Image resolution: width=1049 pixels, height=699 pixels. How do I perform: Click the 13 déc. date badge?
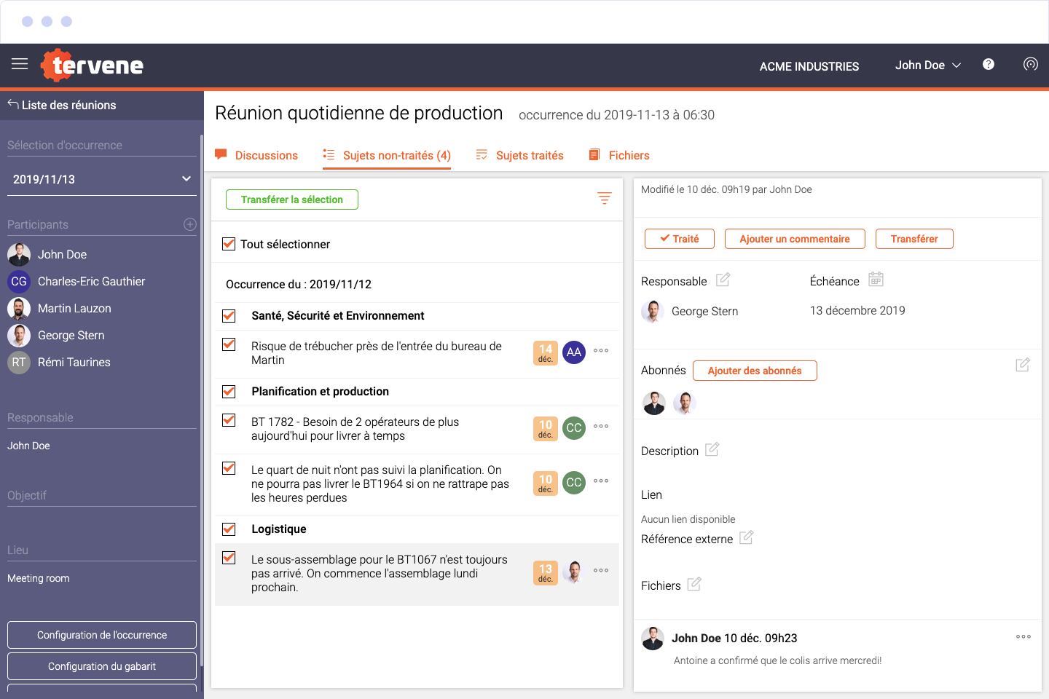(x=546, y=573)
